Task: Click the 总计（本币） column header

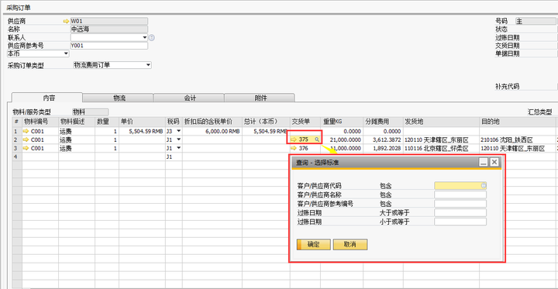Action: click(266, 122)
